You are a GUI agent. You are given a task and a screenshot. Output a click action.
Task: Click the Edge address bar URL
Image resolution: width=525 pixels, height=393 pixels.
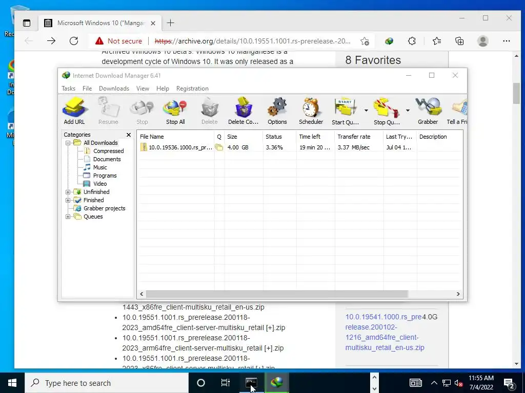click(252, 41)
